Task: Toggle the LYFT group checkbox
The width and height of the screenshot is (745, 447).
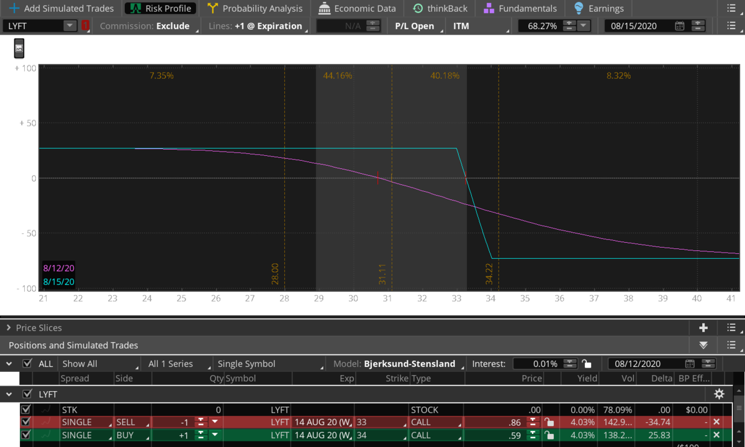Action: click(27, 394)
